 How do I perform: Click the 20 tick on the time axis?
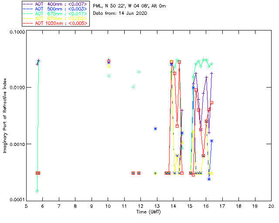pyautogui.click(x=271, y=206)
